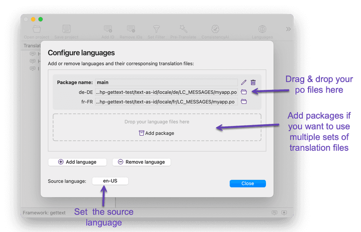Image resolution: width=361 pixels, height=232 pixels.
Task: Click the Open project toolbar icon
Action: coord(36,29)
